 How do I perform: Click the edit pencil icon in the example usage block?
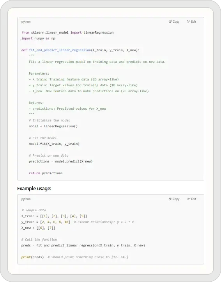tap(189, 199)
